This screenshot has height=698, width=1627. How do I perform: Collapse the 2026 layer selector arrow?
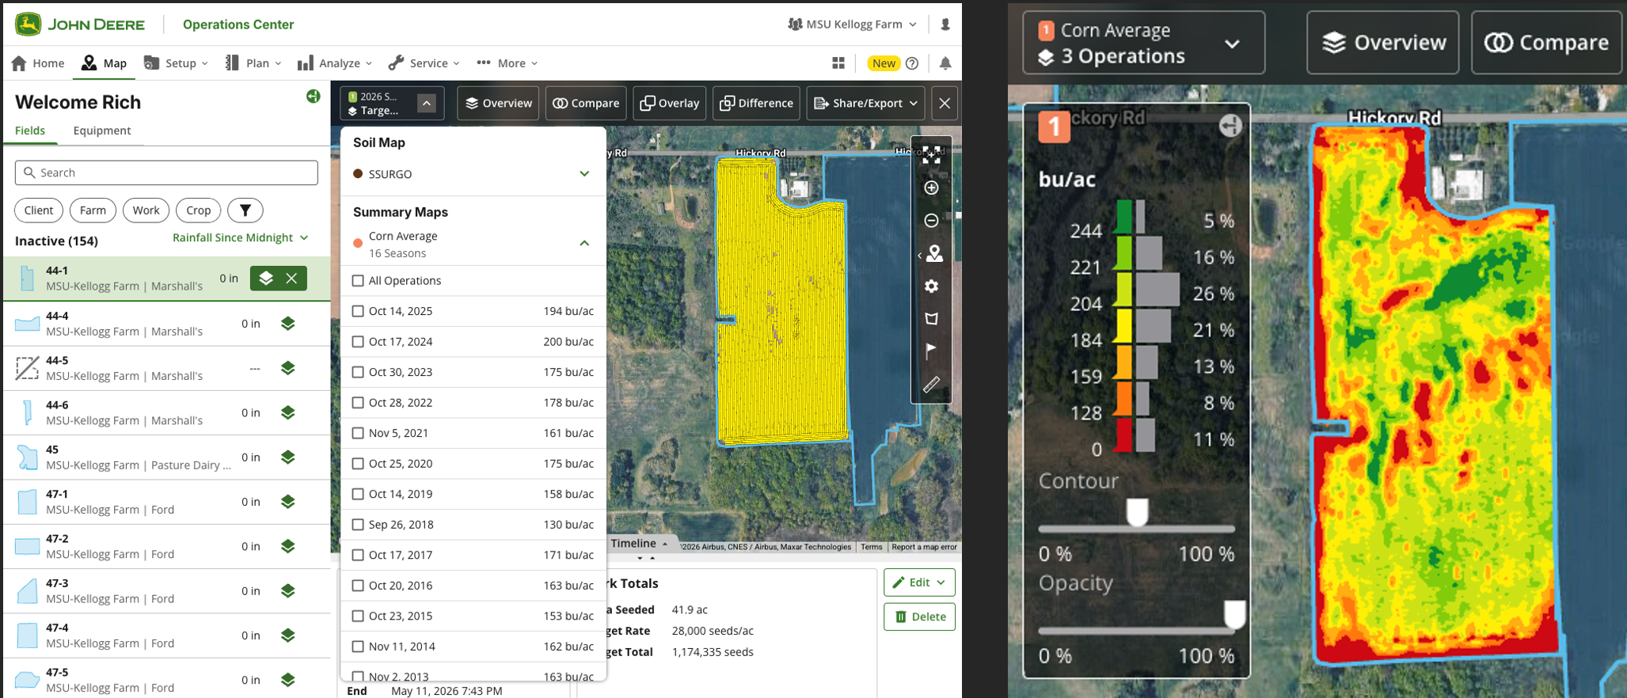(x=426, y=103)
